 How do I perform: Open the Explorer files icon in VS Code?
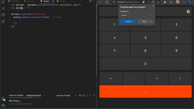coord(3,2)
